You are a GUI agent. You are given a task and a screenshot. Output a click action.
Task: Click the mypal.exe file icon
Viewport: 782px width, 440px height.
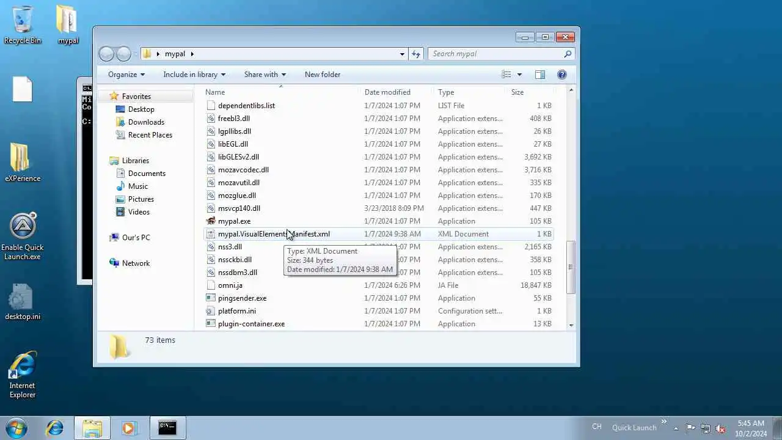pos(211,221)
